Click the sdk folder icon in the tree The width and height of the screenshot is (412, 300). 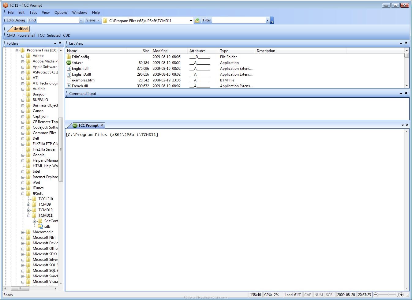point(40,227)
